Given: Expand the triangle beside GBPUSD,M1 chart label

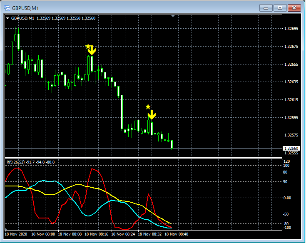Looking at the screenshot, I should point(7,18).
